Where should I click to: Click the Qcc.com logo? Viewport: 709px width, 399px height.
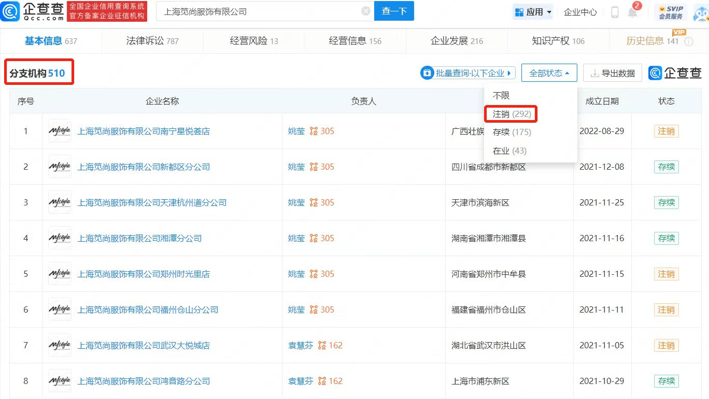click(33, 11)
